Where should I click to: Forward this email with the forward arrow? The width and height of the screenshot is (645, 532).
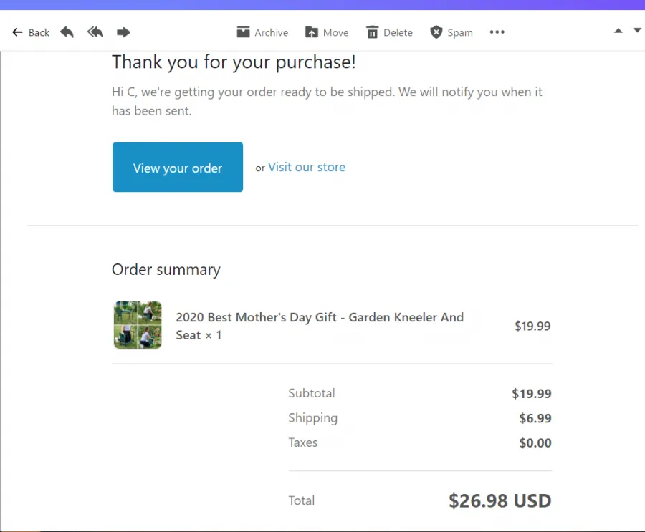[x=123, y=32]
